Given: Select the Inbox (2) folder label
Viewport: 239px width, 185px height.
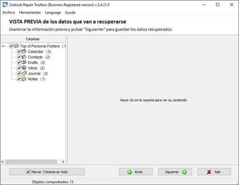Looking at the screenshot, I should 36,68.
